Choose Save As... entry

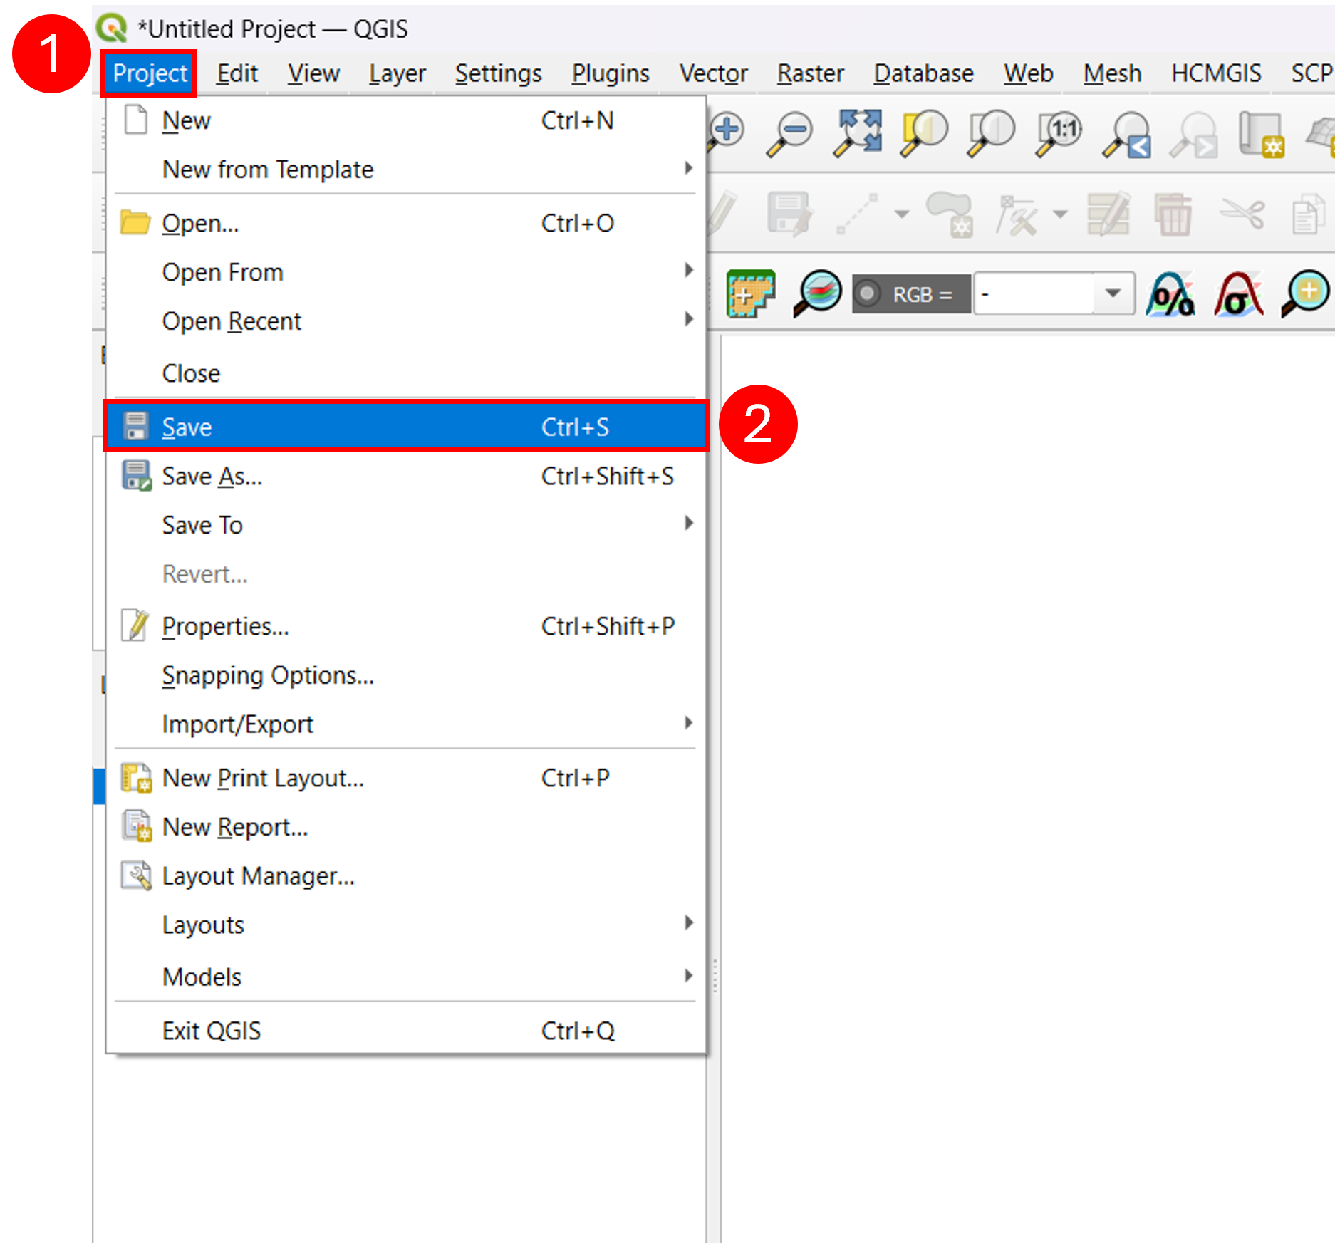[406, 476]
